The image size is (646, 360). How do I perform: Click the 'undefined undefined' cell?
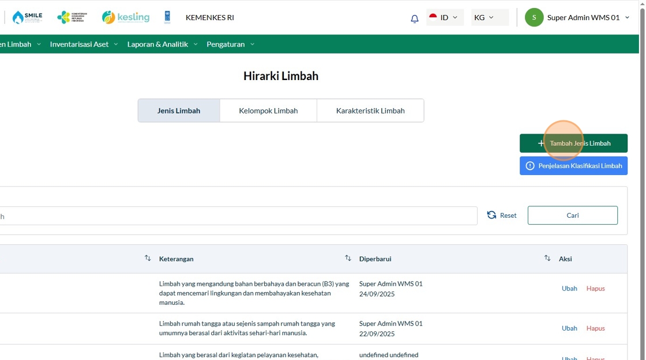coord(389,355)
